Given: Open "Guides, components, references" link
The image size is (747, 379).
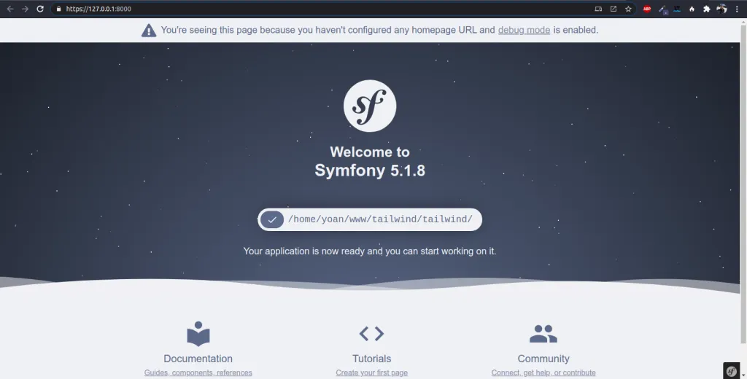Looking at the screenshot, I should [x=198, y=372].
